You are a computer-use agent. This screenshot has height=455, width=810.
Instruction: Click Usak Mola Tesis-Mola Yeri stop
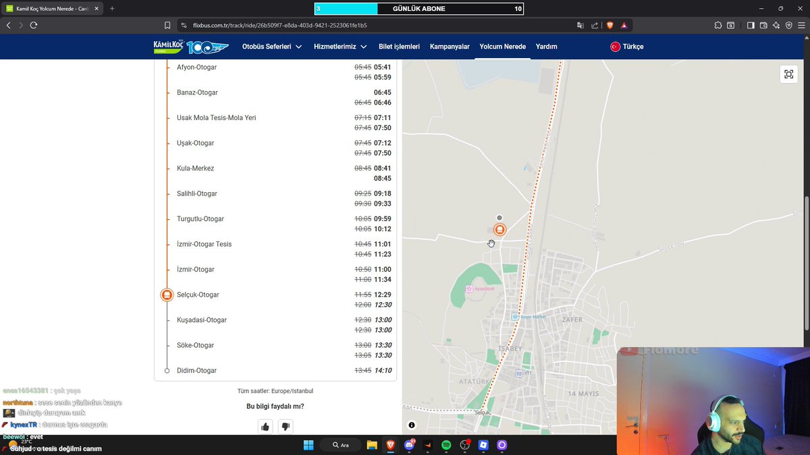click(216, 118)
